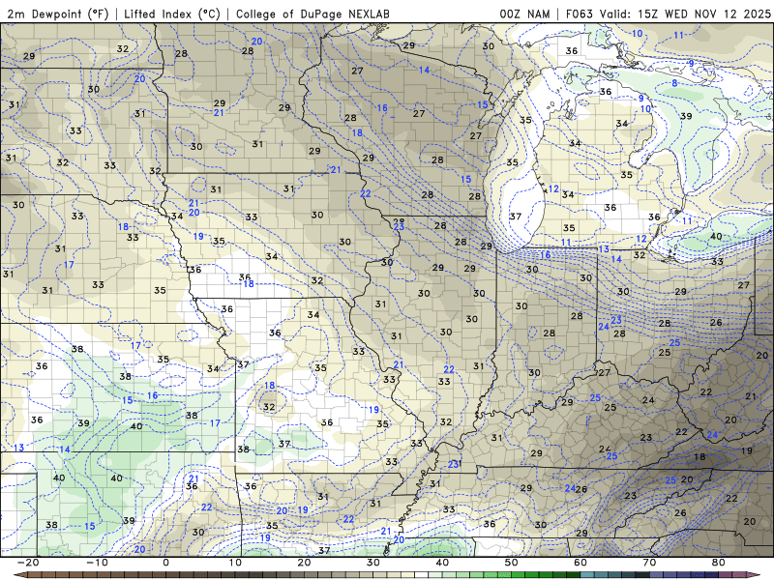Image resolution: width=774 pixels, height=580 pixels.
Task: Click the '60' tick label on colorbar
Action: (580, 563)
